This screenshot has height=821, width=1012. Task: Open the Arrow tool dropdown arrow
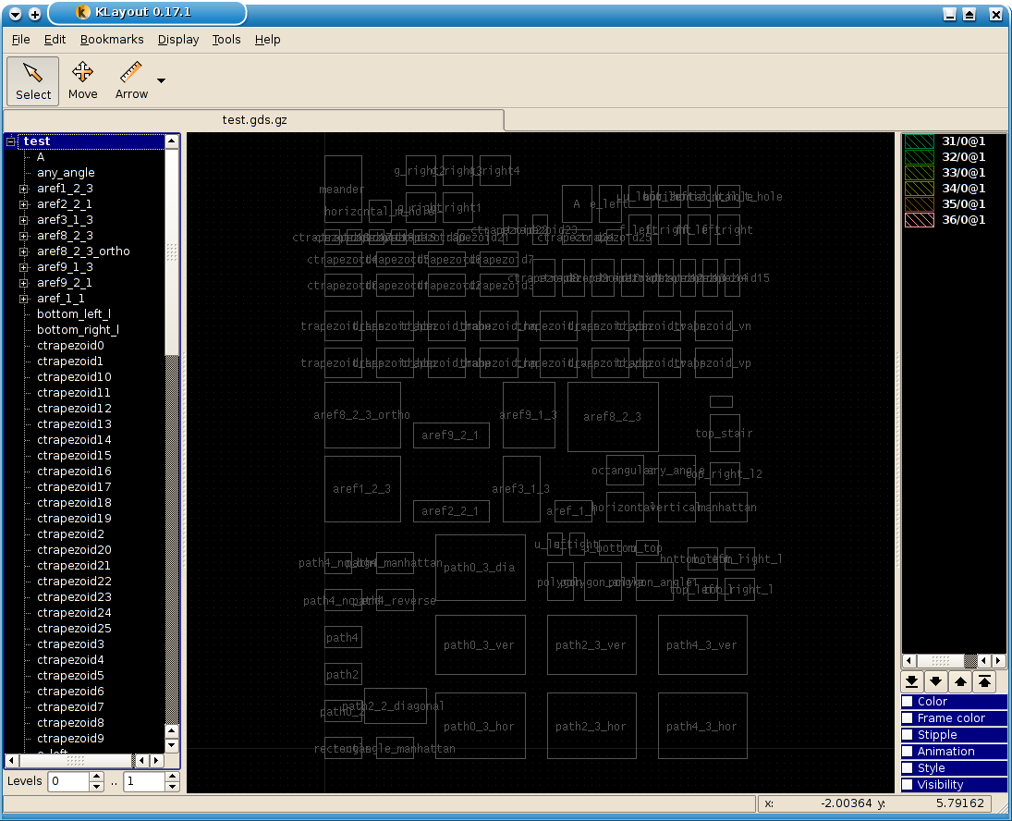coord(162,81)
